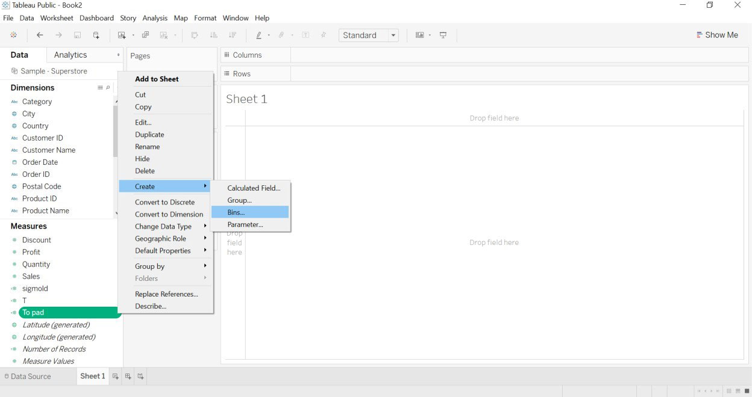Image resolution: width=752 pixels, height=397 pixels.
Task: Click the New Story tab icon at bottom
Action: point(140,377)
